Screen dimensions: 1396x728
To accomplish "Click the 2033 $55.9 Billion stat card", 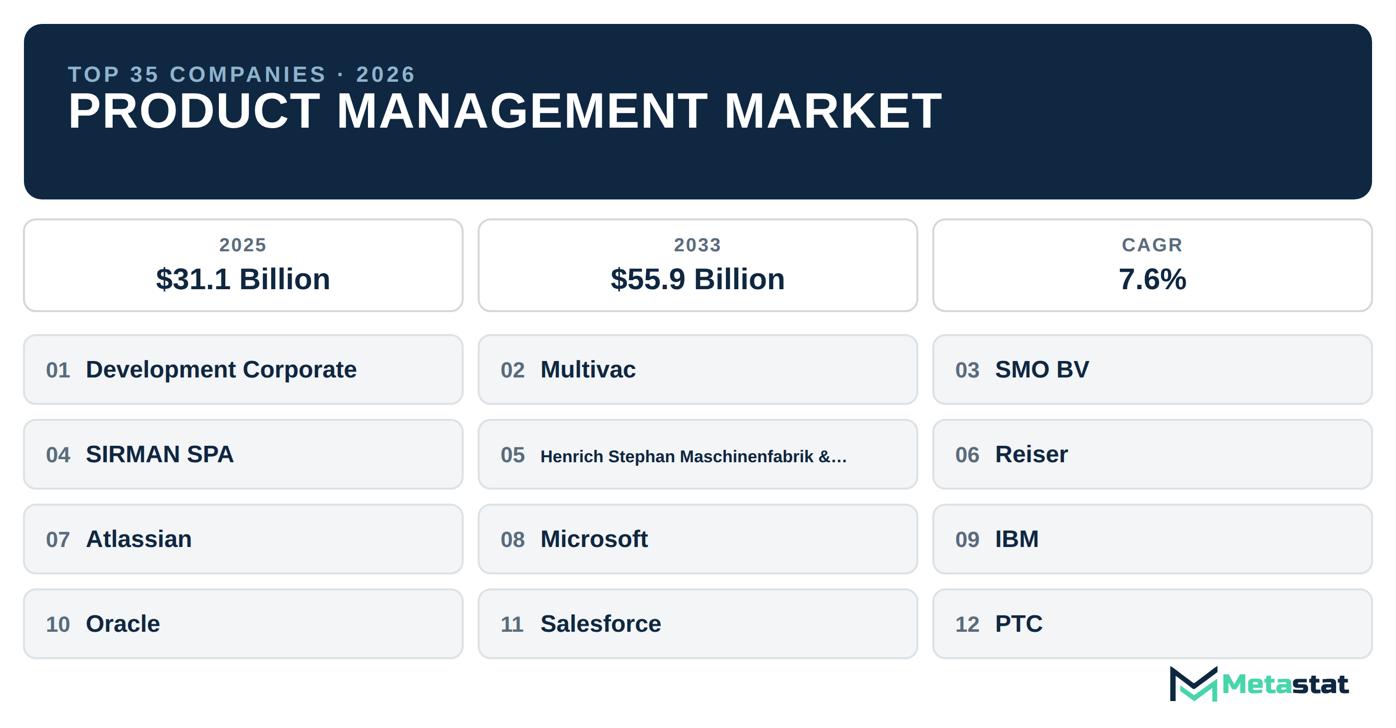I will click(698, 265).
